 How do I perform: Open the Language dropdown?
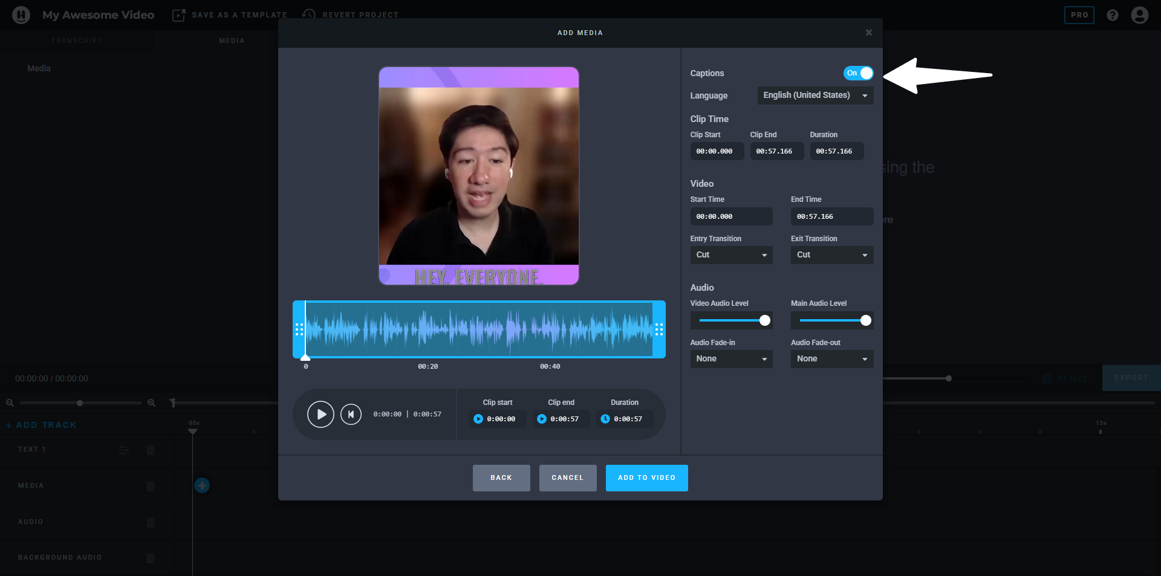click(x=815, y=95)
